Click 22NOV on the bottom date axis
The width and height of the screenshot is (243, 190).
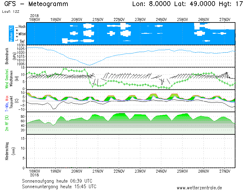pos(119,171)
